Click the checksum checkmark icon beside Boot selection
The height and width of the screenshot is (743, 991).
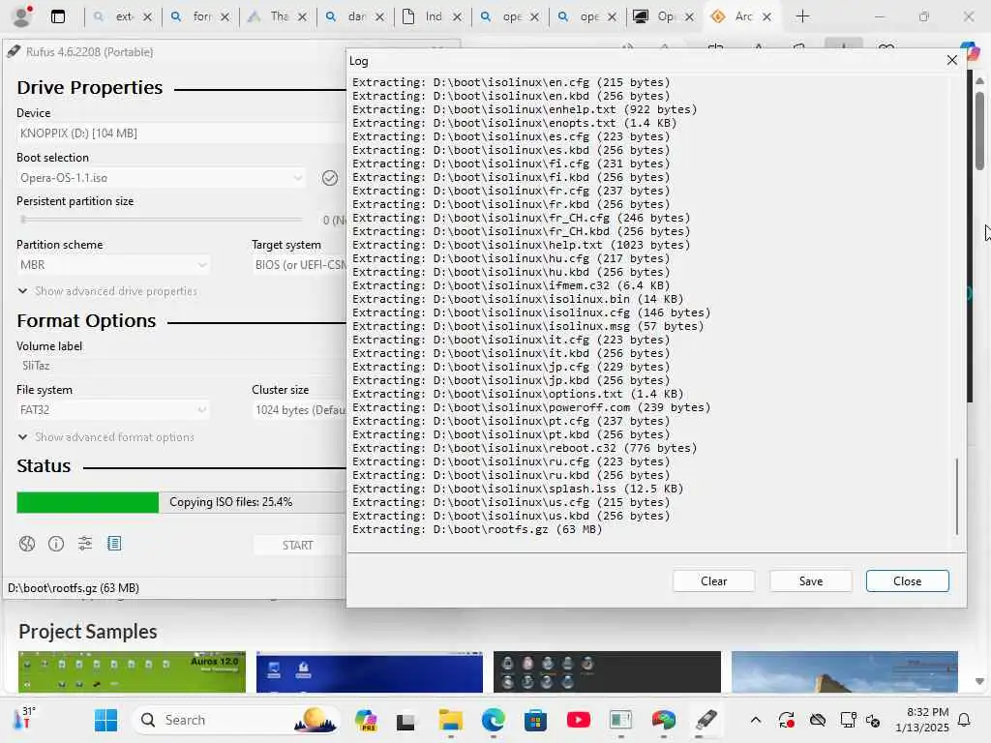(x=330, y=178)
